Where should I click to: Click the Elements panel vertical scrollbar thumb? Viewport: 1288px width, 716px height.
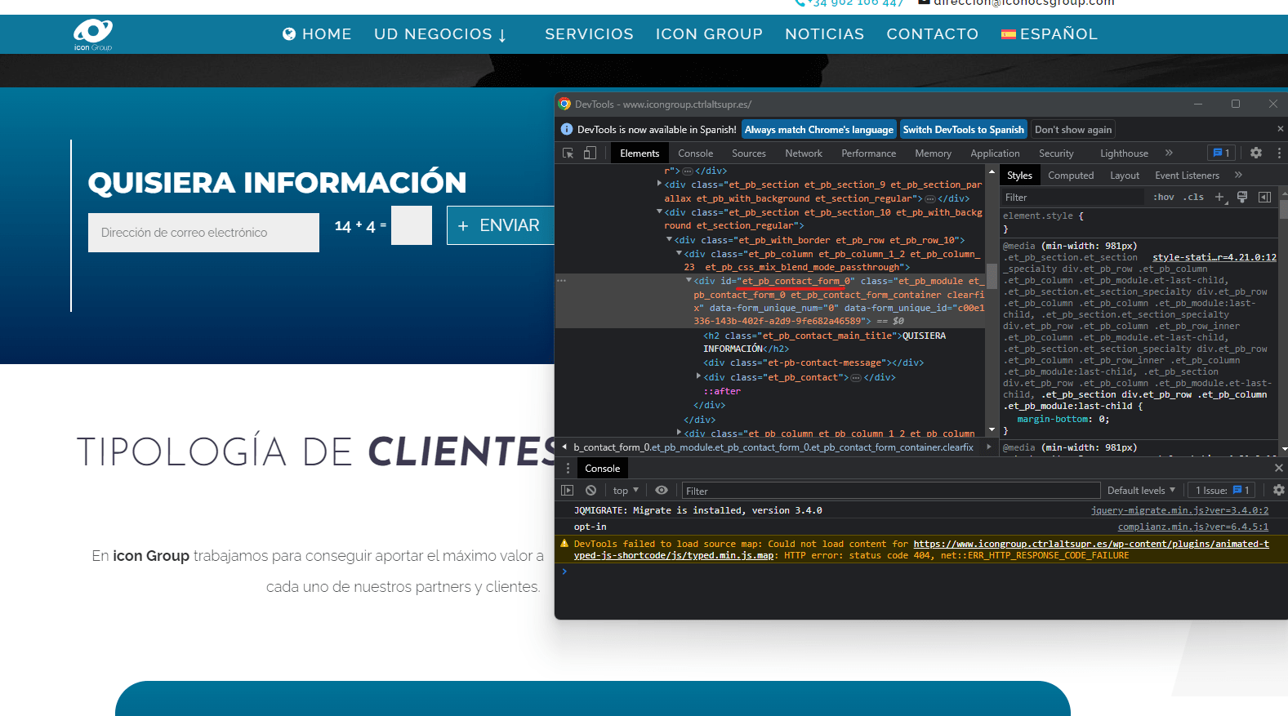[x=992, y=275]
